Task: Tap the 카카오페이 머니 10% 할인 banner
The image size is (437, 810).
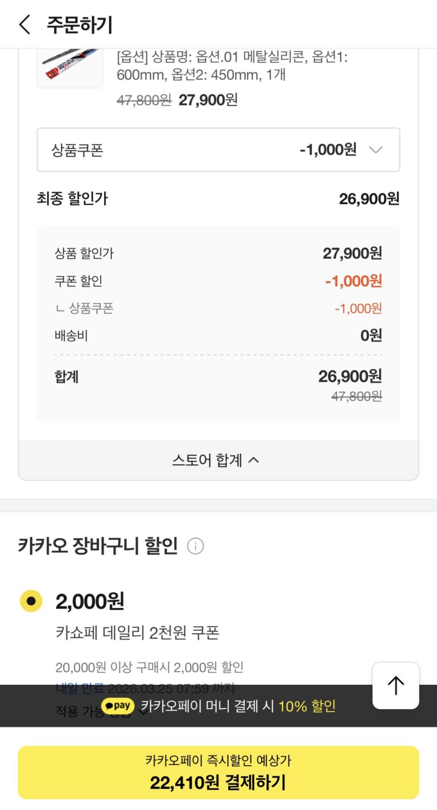Action: [239, 706]
